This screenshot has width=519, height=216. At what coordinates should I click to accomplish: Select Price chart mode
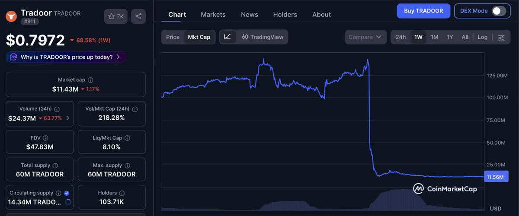coord(173,37)
